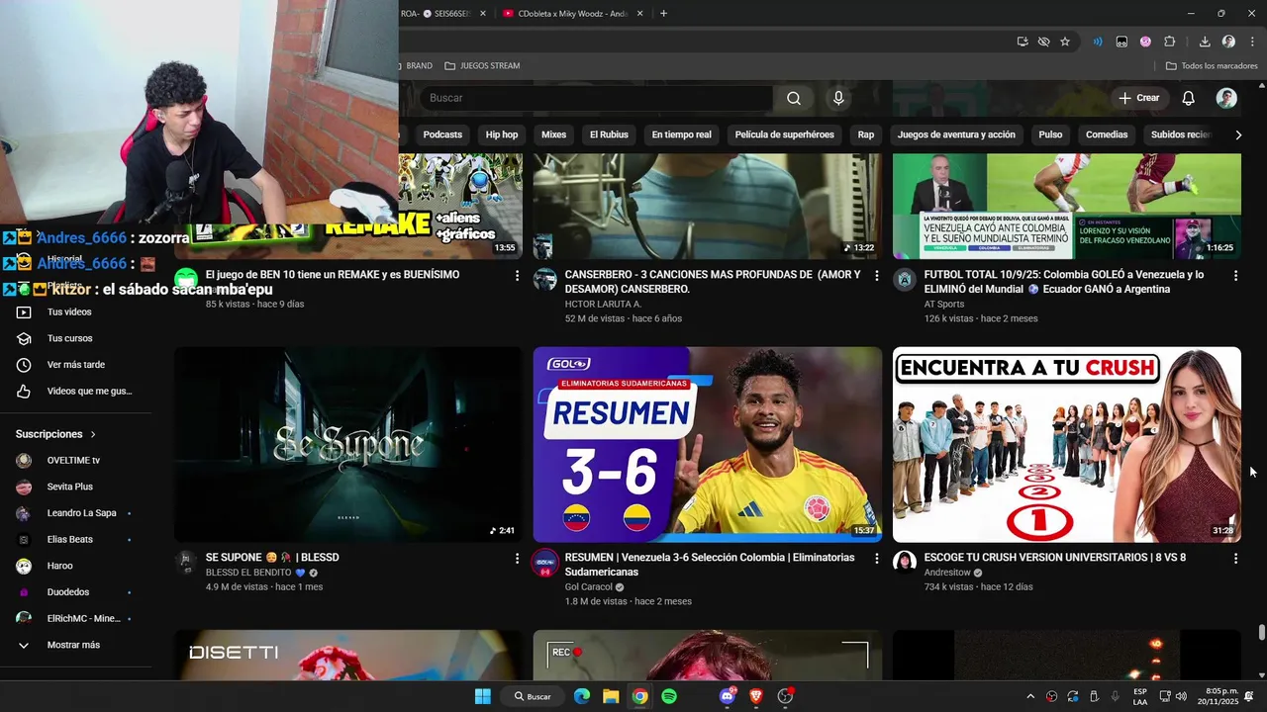This screenshot has height=712, width=1267.
Task: Open options menu for SE SUPONE video
Action: click(517, 559)
